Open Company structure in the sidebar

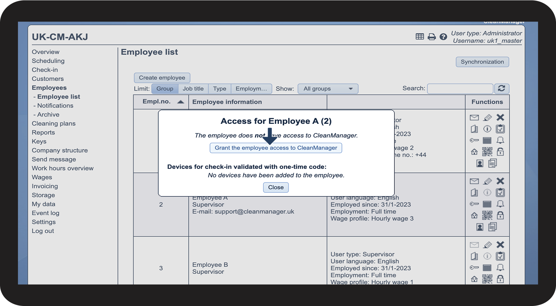(x=60, y=150)
